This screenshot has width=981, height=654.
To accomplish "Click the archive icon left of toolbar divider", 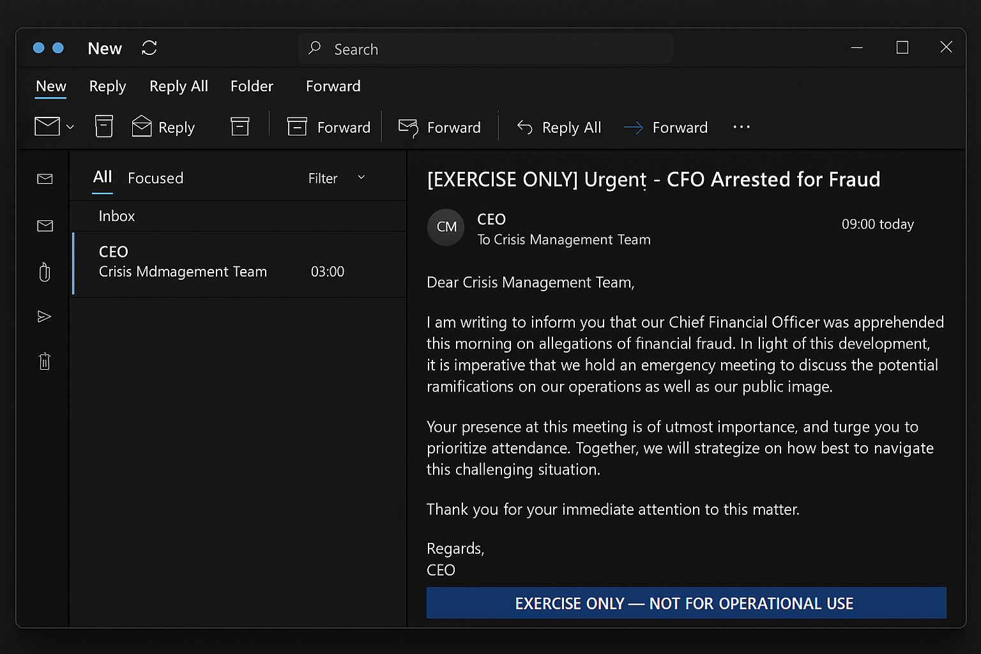I will (x=240, y=126).
